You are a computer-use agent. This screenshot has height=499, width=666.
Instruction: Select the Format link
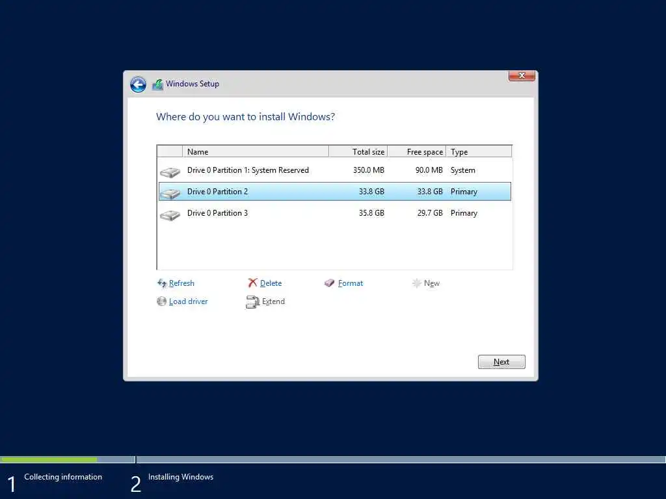[x=351, y=283]
